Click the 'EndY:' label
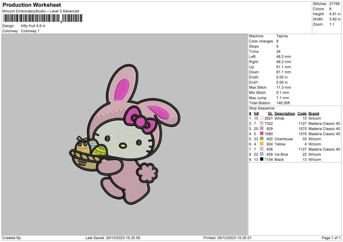 254,82
